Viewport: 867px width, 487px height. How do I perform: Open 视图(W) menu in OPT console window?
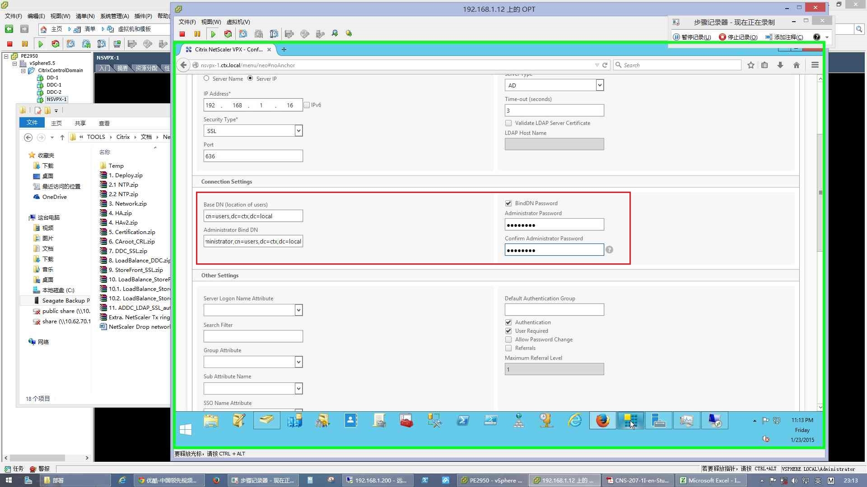(211, 22)
